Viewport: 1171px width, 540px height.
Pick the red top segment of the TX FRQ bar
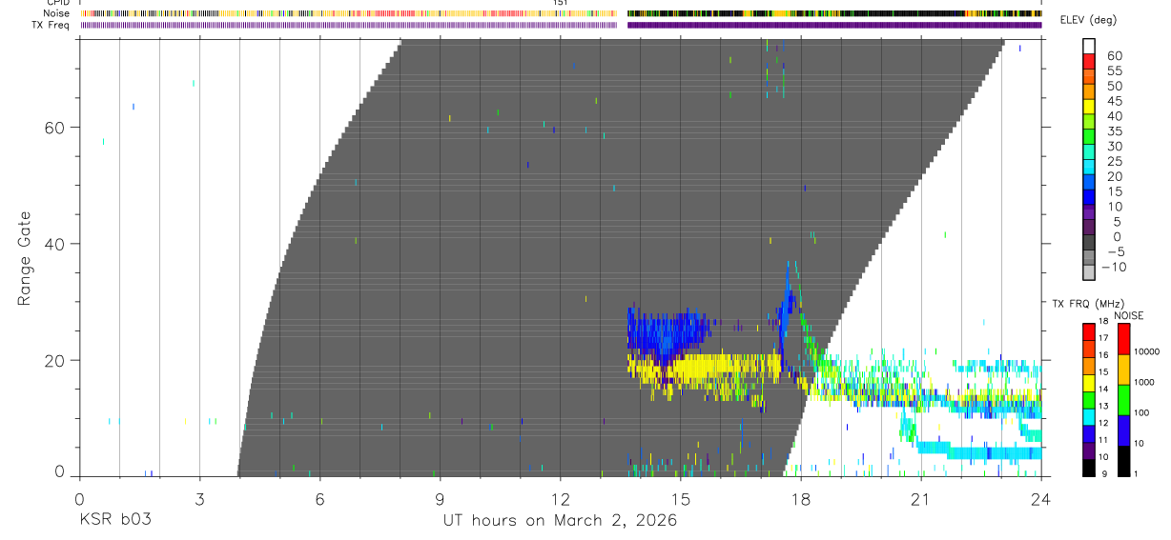pyautogui.click(x=1089, y=332)
